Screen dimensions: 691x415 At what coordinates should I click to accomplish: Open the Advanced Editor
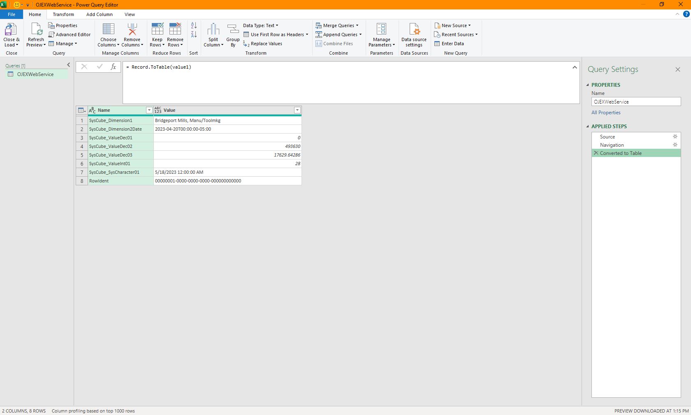coord(70,35)
